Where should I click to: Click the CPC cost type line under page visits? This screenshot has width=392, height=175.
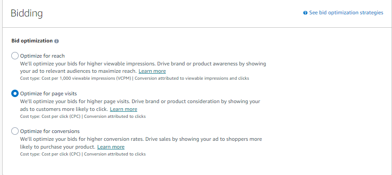coord(83,116)
